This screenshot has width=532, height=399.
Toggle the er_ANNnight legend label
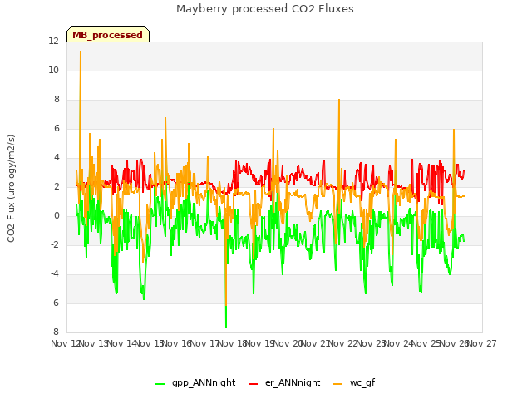pos(293,382)
